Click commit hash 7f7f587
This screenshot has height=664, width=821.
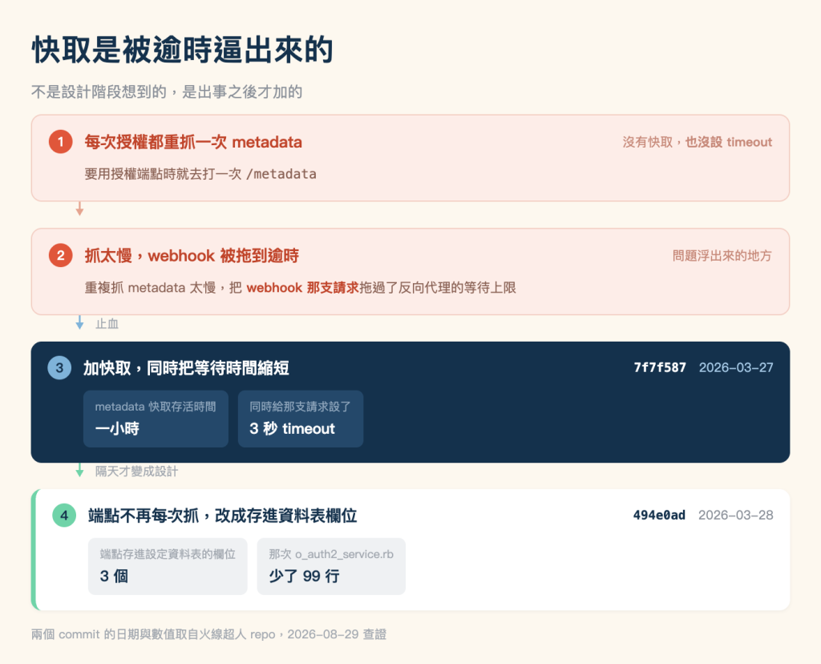[660, 367]
